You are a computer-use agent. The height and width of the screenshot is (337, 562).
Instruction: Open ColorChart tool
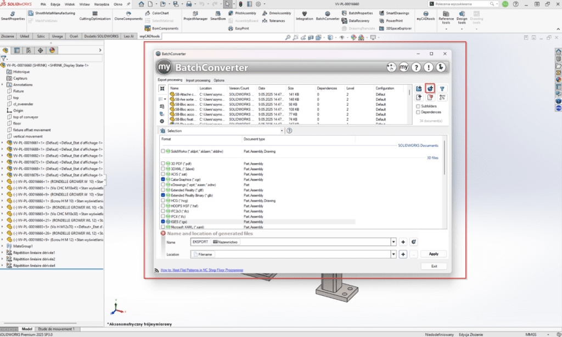click(x=157, y=13)
